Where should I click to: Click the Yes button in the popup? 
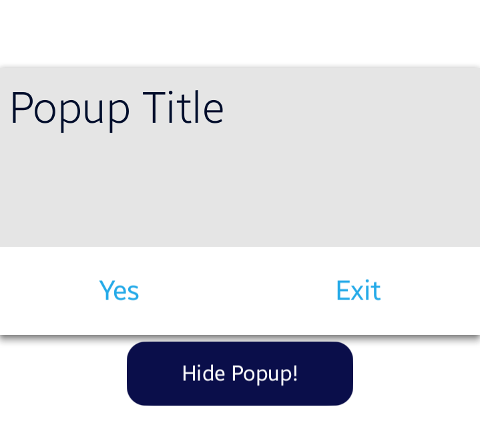point(119,291)
